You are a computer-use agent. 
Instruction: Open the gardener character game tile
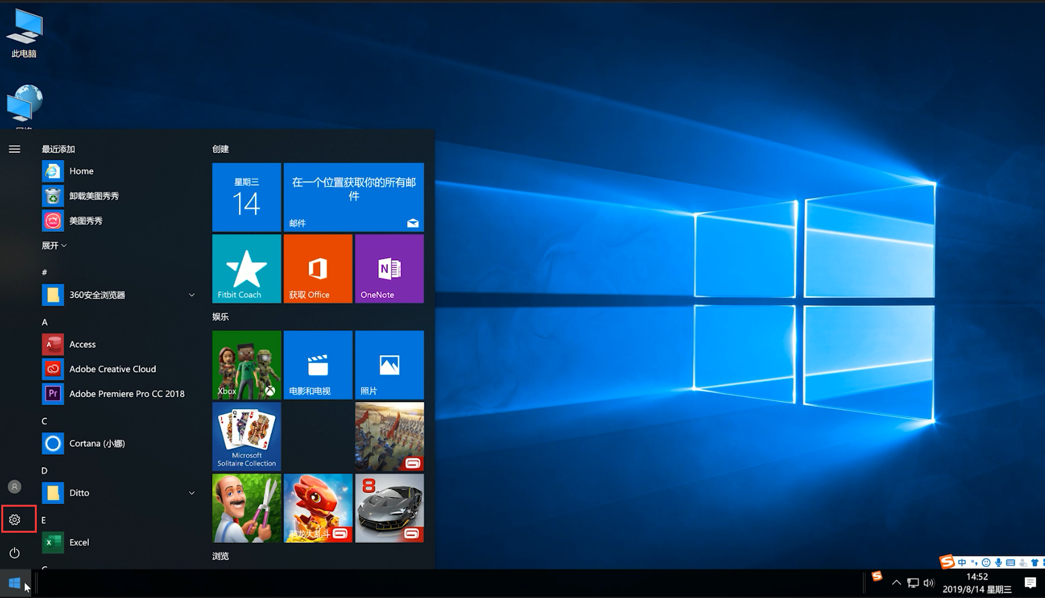[x=247, y=508]
